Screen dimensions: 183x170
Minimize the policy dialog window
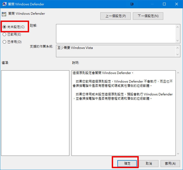tap(152, 4)
